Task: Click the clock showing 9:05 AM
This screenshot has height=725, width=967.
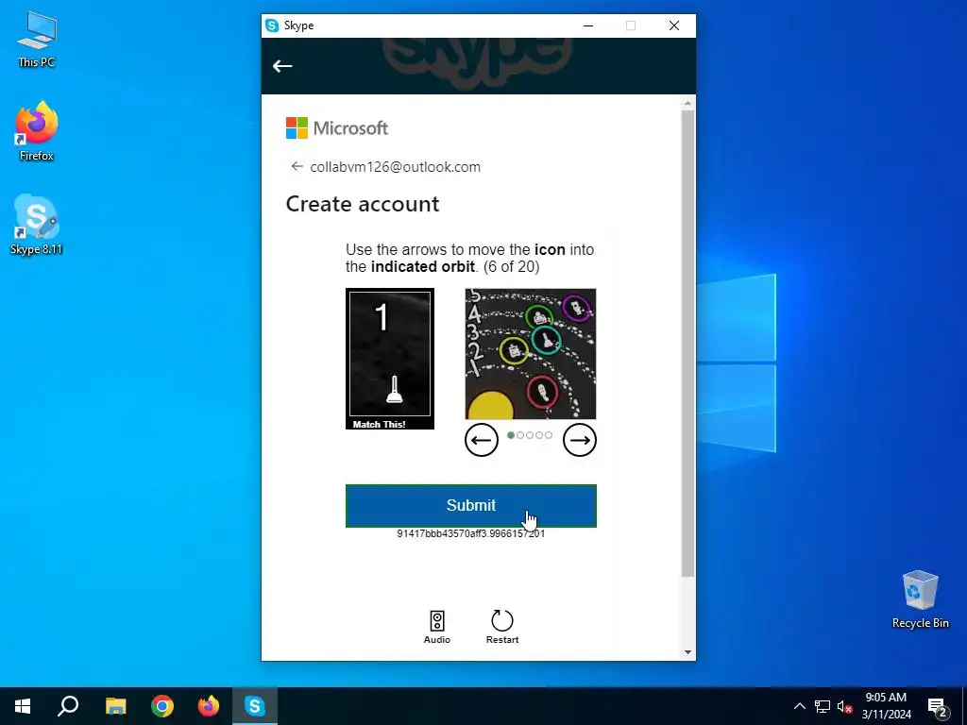Action: pyautogui.click(x=886, y=706)
